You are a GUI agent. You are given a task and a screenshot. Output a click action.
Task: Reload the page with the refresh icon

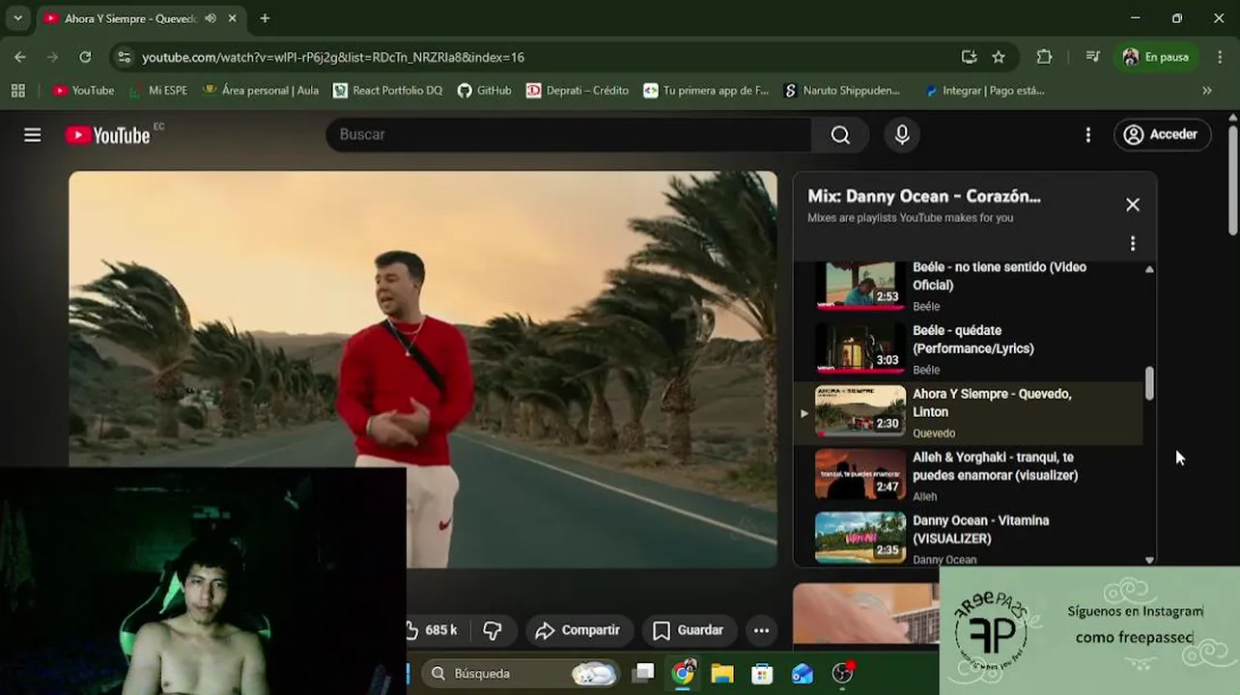point(85,57)
